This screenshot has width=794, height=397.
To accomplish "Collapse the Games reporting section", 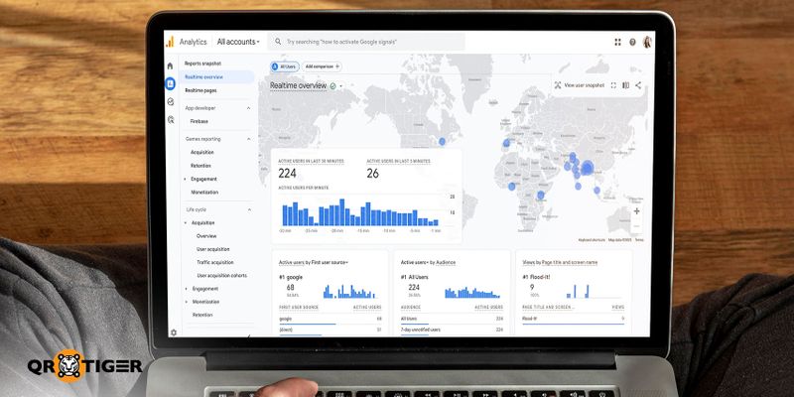I will 249,139.
